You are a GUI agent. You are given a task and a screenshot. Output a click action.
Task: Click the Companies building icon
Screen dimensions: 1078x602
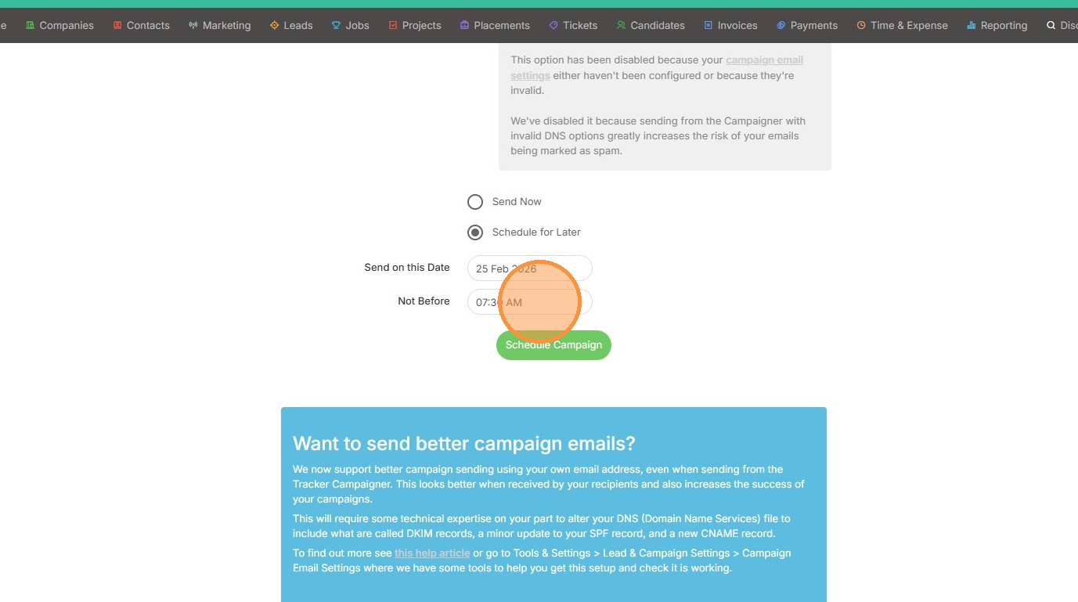point(31,26)
